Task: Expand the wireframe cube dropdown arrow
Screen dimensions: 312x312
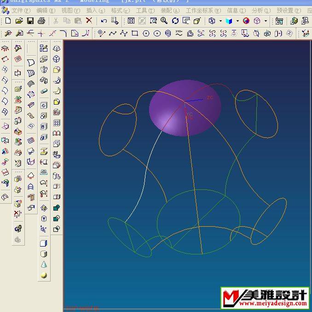Action: pyautogui.click(x=266, y=21)
